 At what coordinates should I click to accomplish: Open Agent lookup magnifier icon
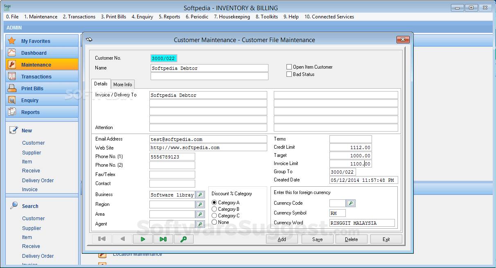[x=200, y=224]
